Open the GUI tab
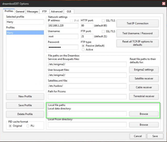 [x=69, y=11]
